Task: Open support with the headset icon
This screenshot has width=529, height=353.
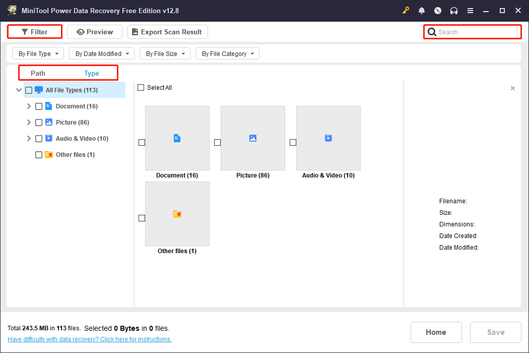Action: click(x=454, y=10)
